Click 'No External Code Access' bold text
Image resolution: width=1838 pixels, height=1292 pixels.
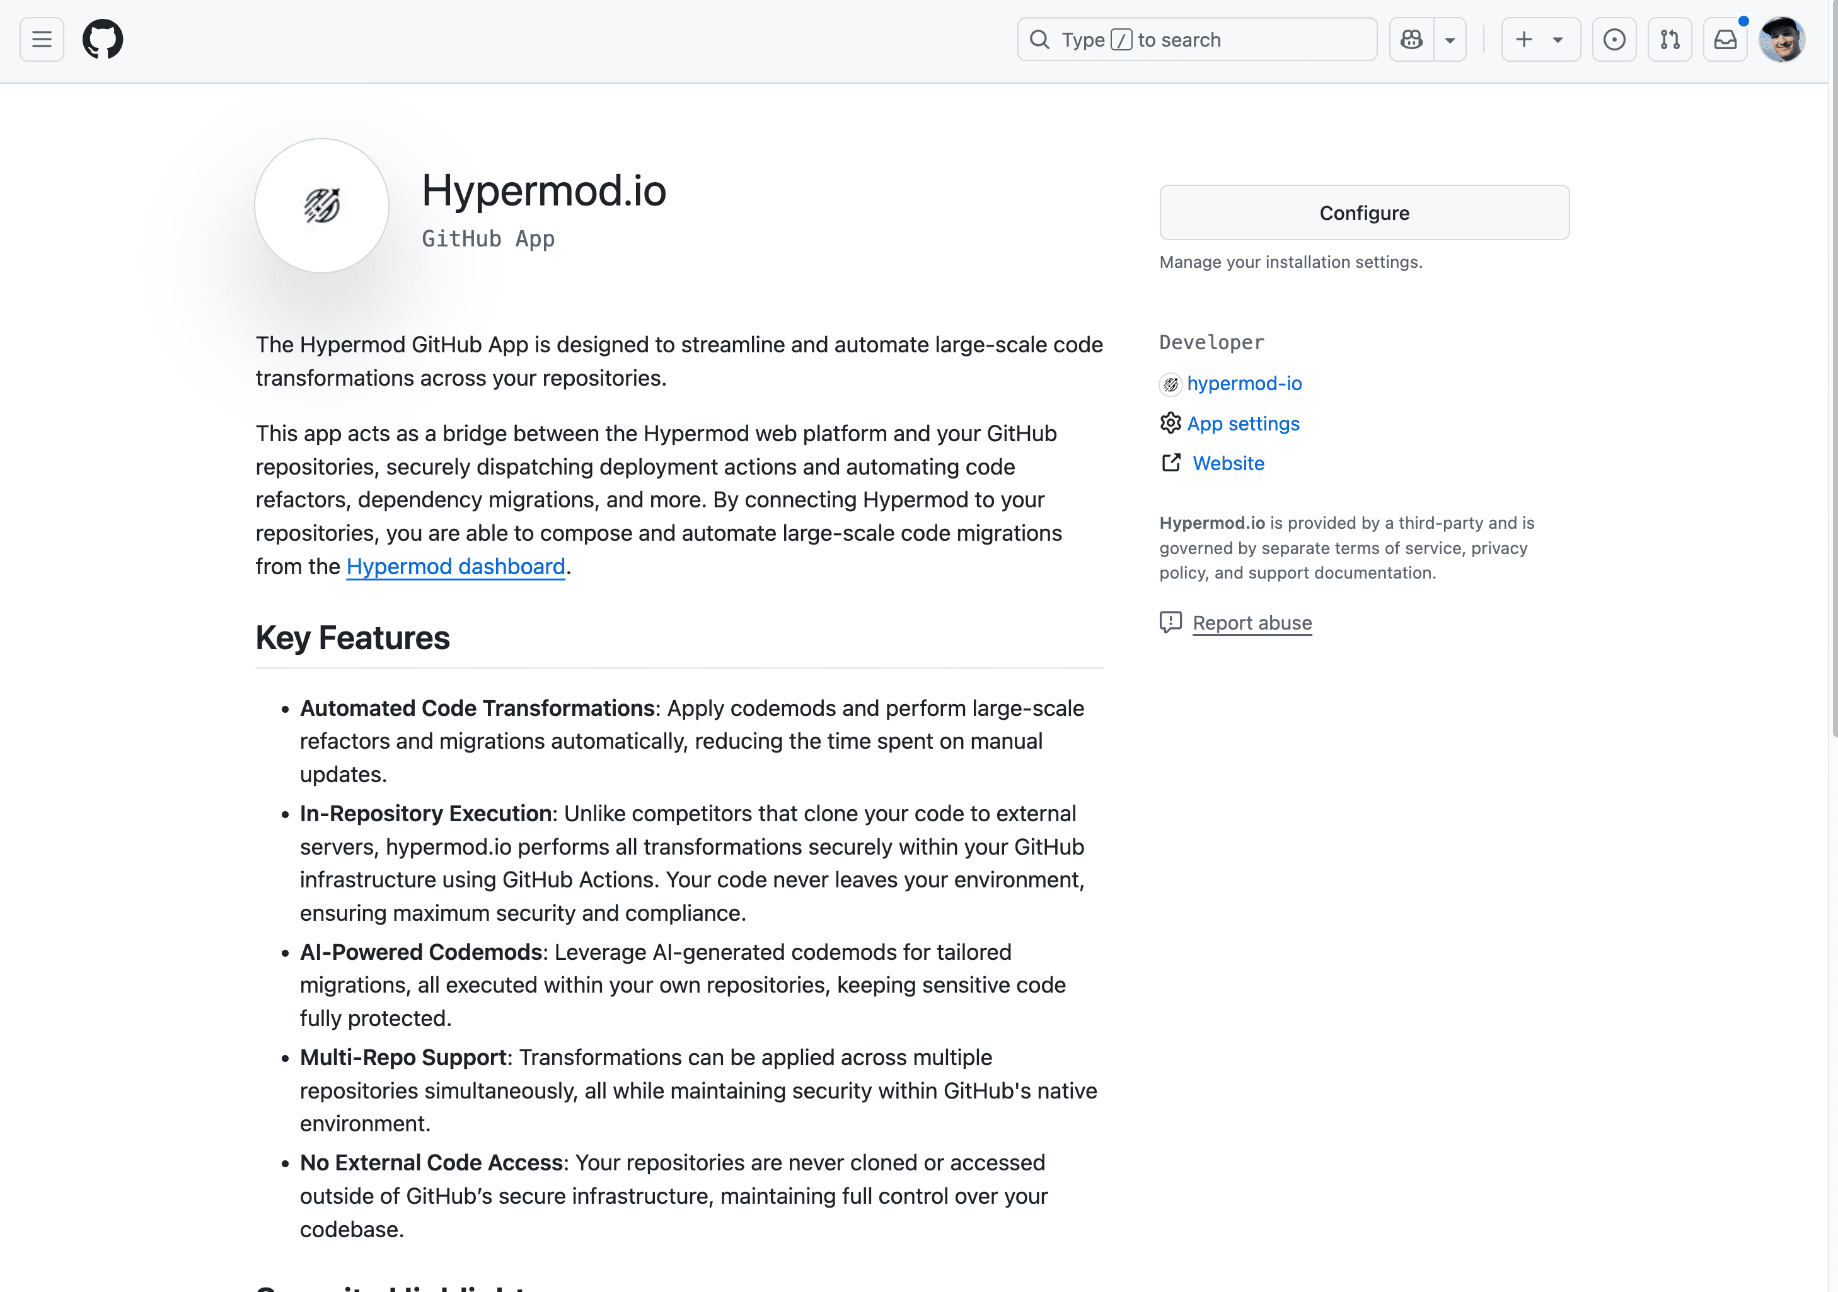[x=432, y=1162]
